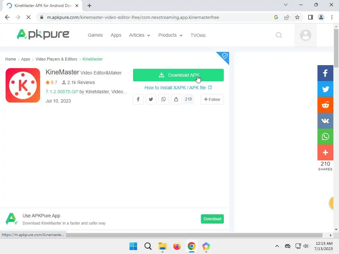Screen dimensions: 339x254
Task: Open Chrome profile avatar
Action: click(321, 17)
